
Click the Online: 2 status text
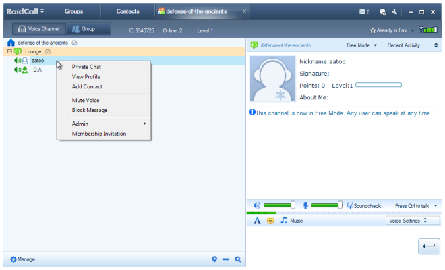pos(173,30)
